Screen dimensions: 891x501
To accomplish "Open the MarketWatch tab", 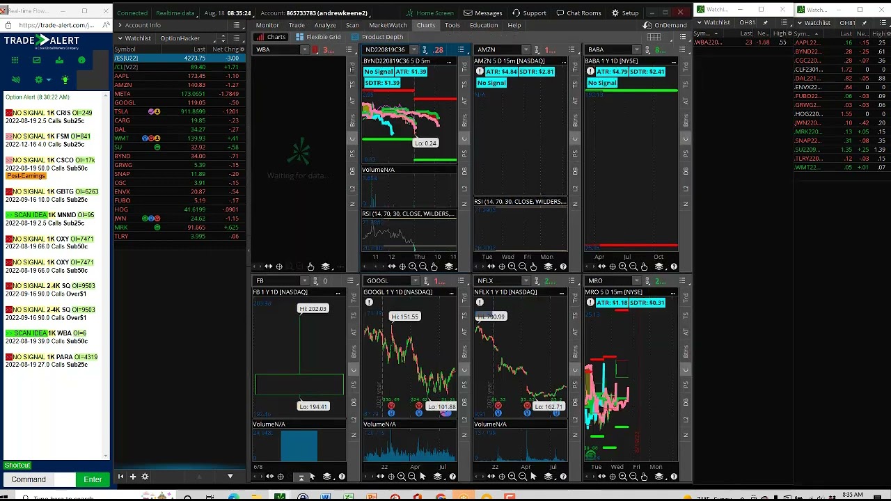I will tap(388, 25).
